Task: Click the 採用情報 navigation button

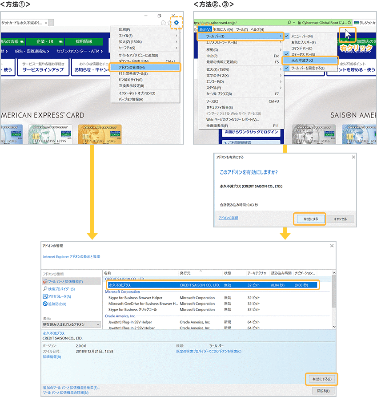Action: point(84,41)
